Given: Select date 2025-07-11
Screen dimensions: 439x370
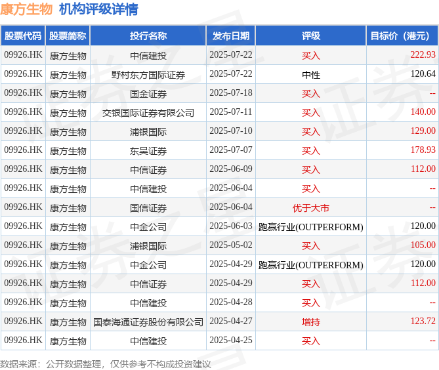Looking at the screenshot, I should click(231, 112).
